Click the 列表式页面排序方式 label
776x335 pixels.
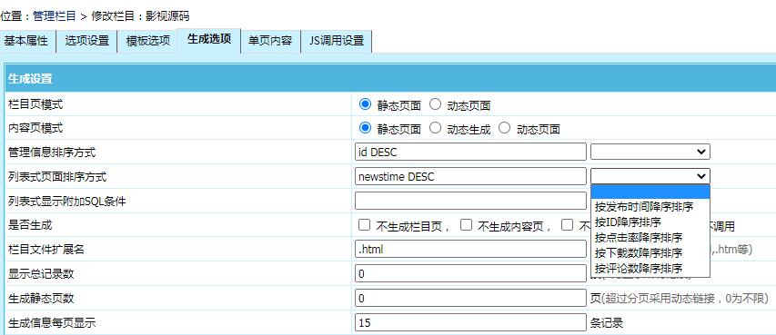[57, 176]
